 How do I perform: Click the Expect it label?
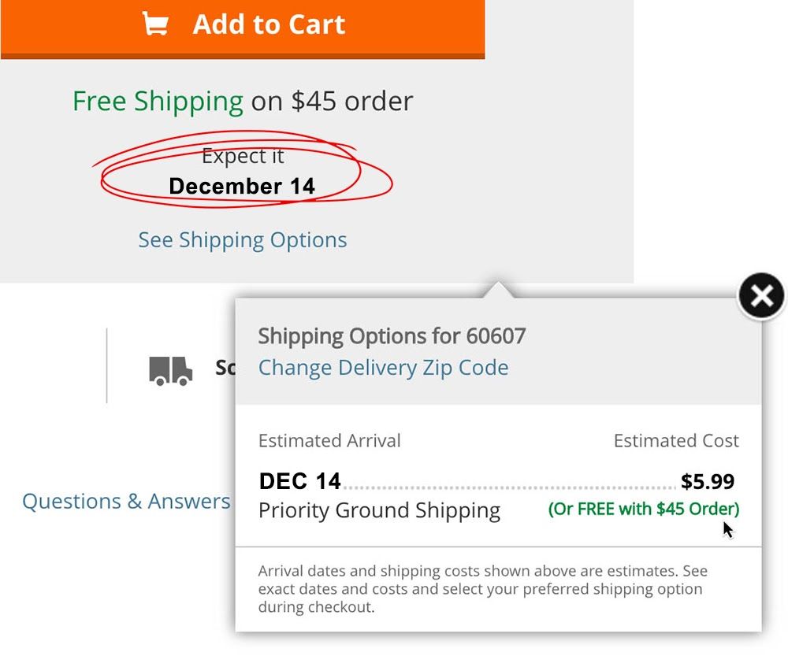pos(243,156)
